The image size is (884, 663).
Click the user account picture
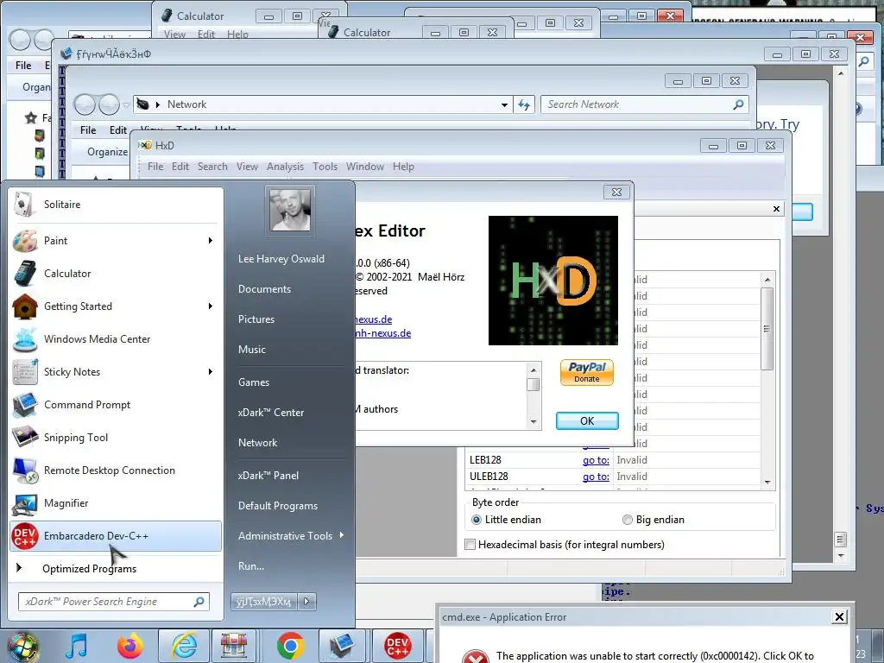pyautogui.click(x=290, y=211)
